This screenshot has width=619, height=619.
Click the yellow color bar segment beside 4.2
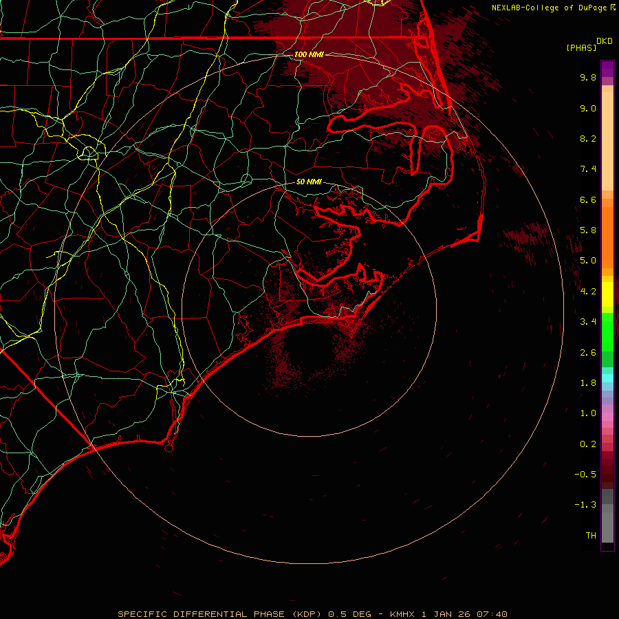[x=607, y=294]
